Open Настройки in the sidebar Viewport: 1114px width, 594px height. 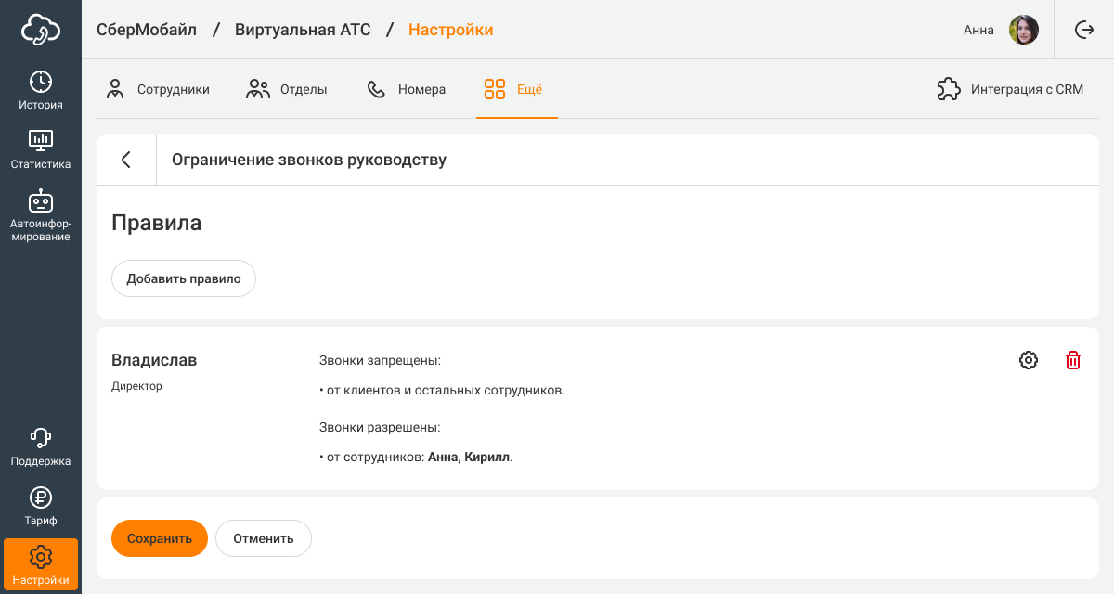(x=41, y=564)
